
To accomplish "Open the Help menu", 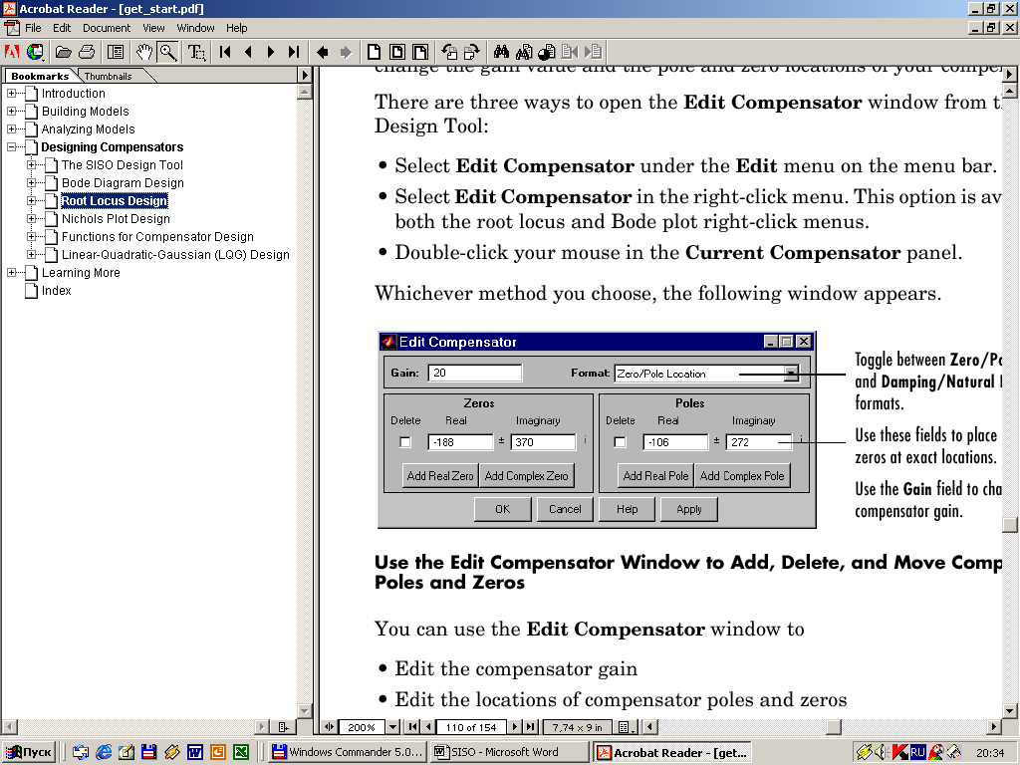I will (x=237, y=28).
